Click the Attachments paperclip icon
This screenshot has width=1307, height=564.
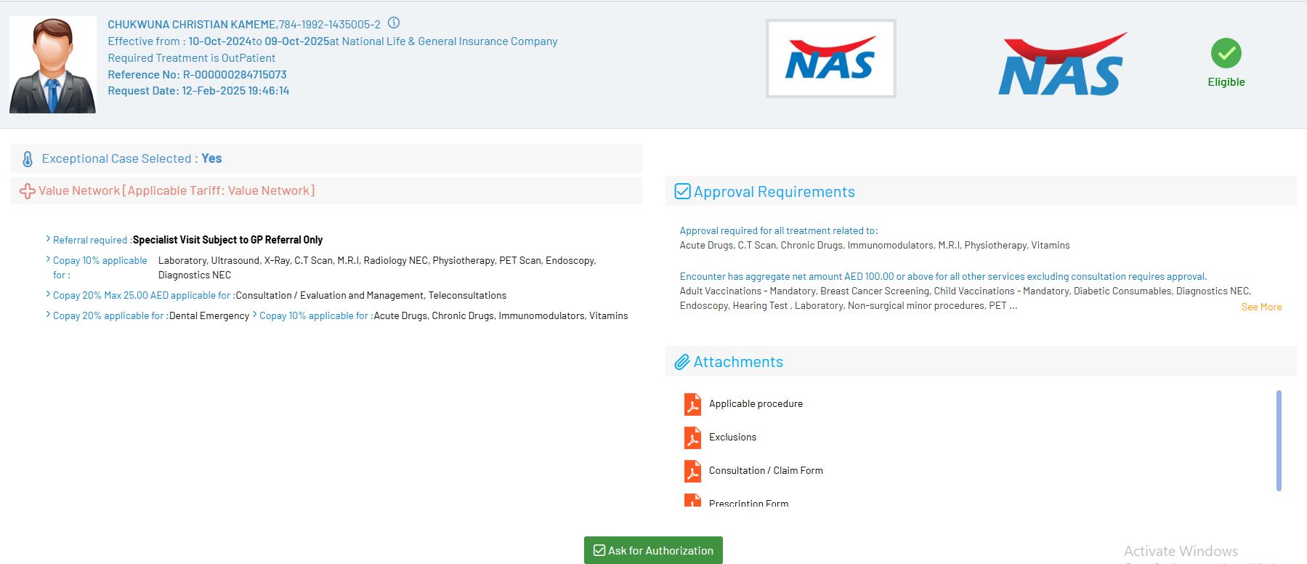coord(681,362)
